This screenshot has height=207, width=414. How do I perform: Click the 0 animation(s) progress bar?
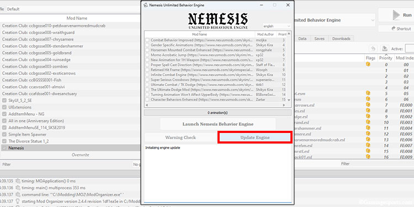point(217,113)
